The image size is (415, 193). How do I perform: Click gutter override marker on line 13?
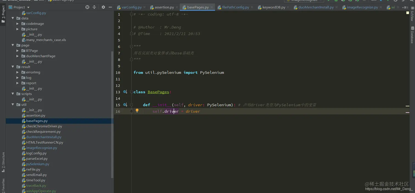pos(125,92)
